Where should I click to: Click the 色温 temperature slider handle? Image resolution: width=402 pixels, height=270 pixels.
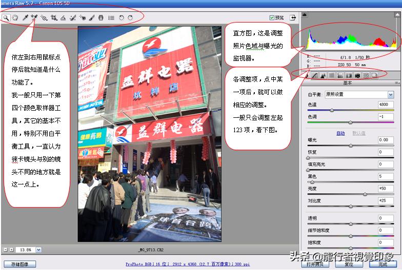332,110
